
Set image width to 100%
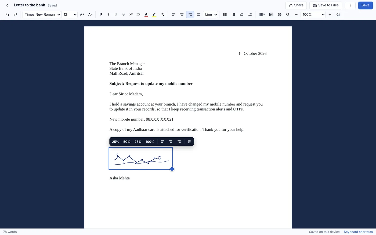150,142
